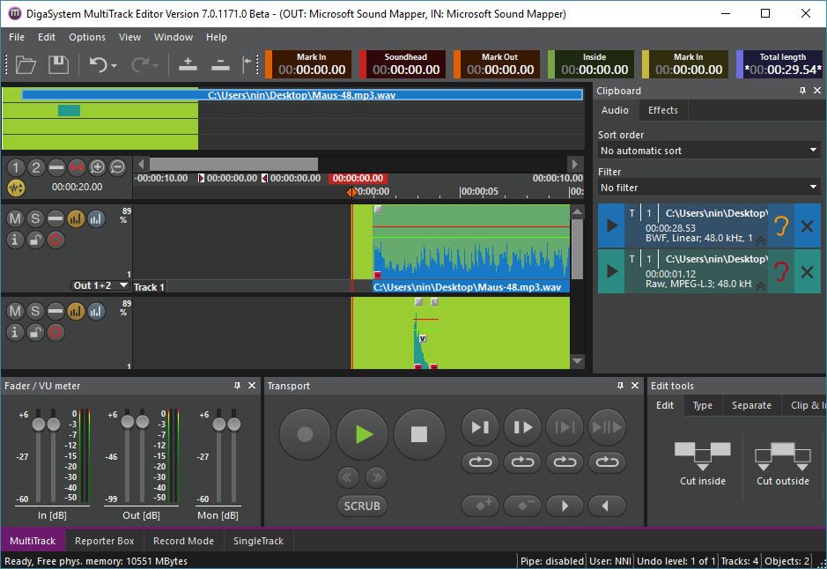
Task: Click the yellow waveform display icon
Action: point(16,187)
